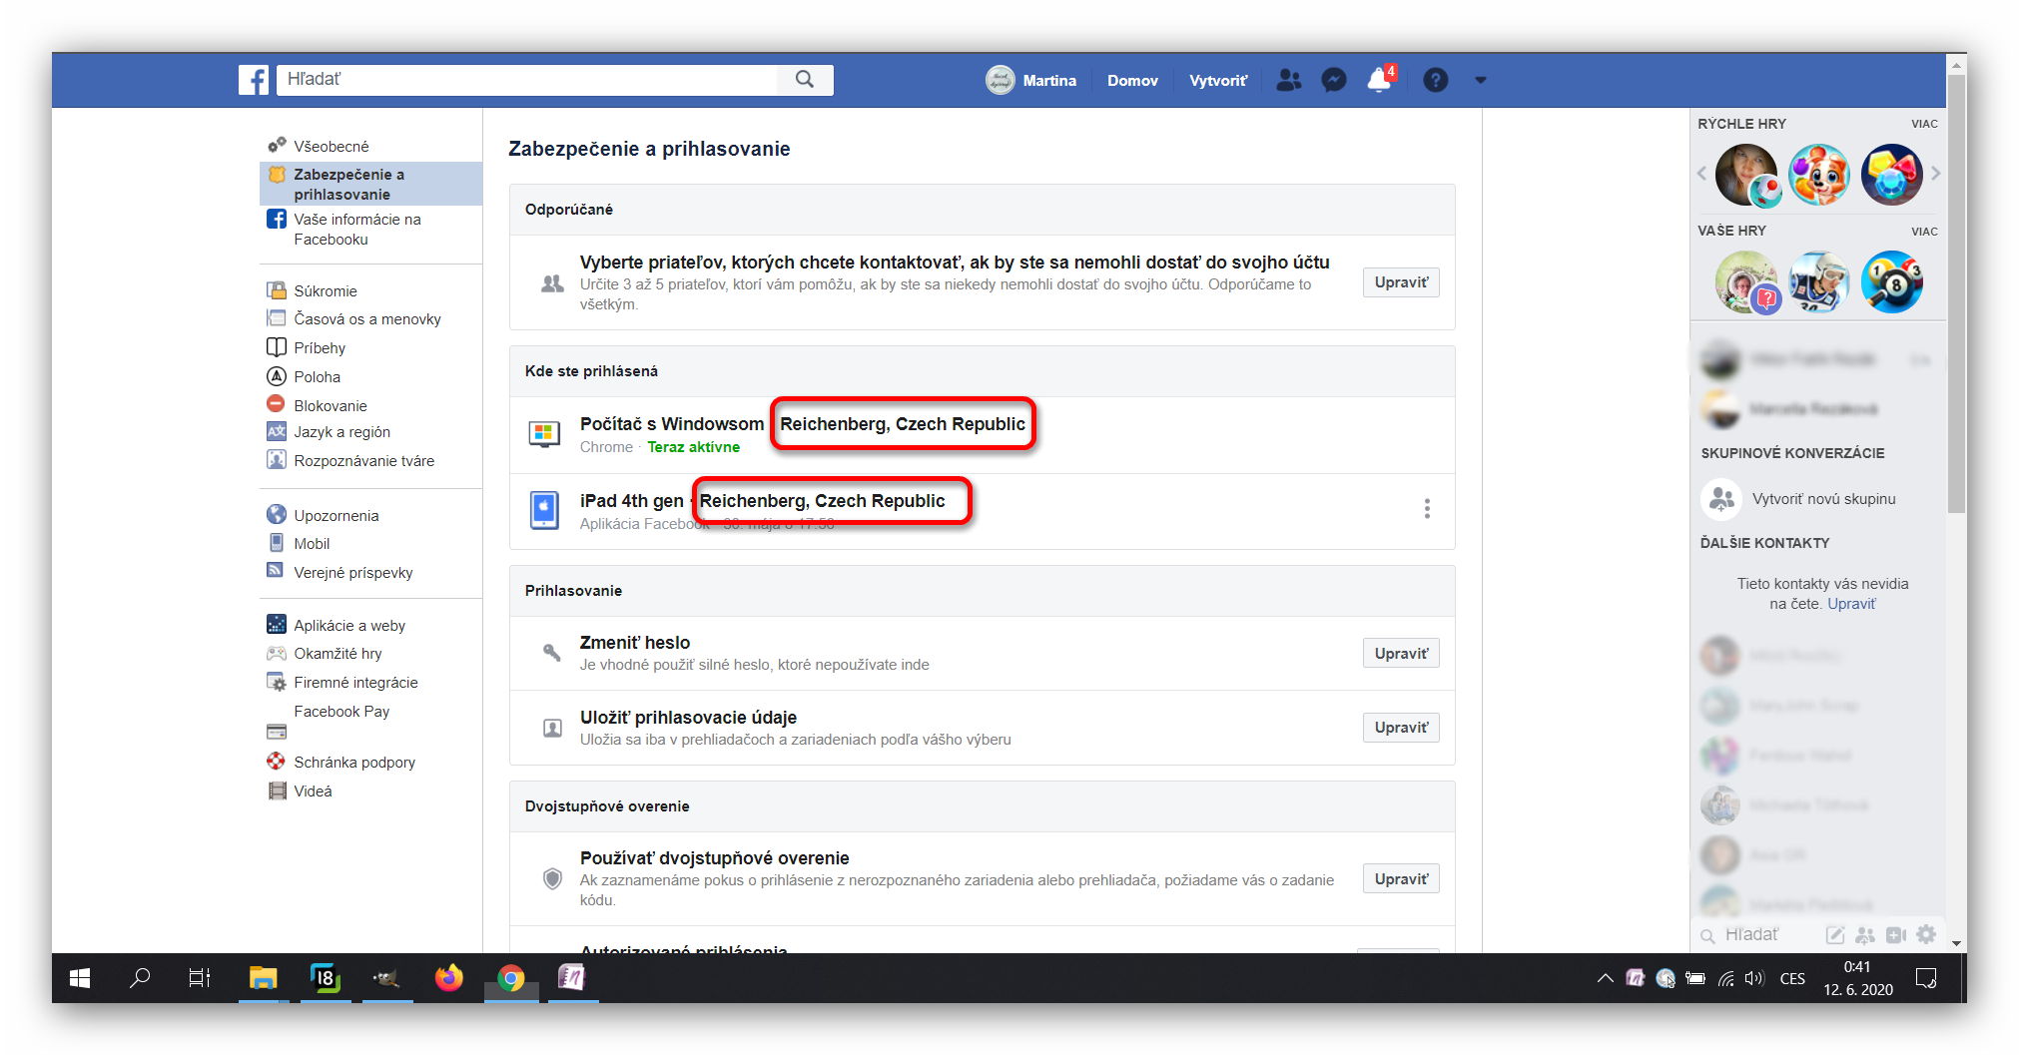Open File Explorer from the taskbar
2019x1055 pixels.
point(263,978)
